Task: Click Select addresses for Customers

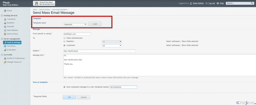Action: [x=173, y=45]
